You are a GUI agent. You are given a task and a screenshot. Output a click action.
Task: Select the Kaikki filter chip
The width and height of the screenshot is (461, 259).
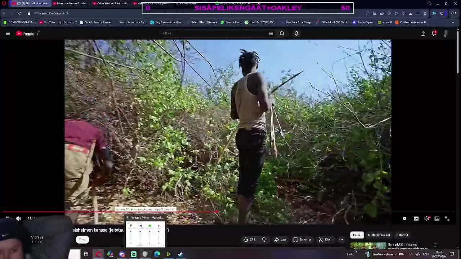point(357,235)
